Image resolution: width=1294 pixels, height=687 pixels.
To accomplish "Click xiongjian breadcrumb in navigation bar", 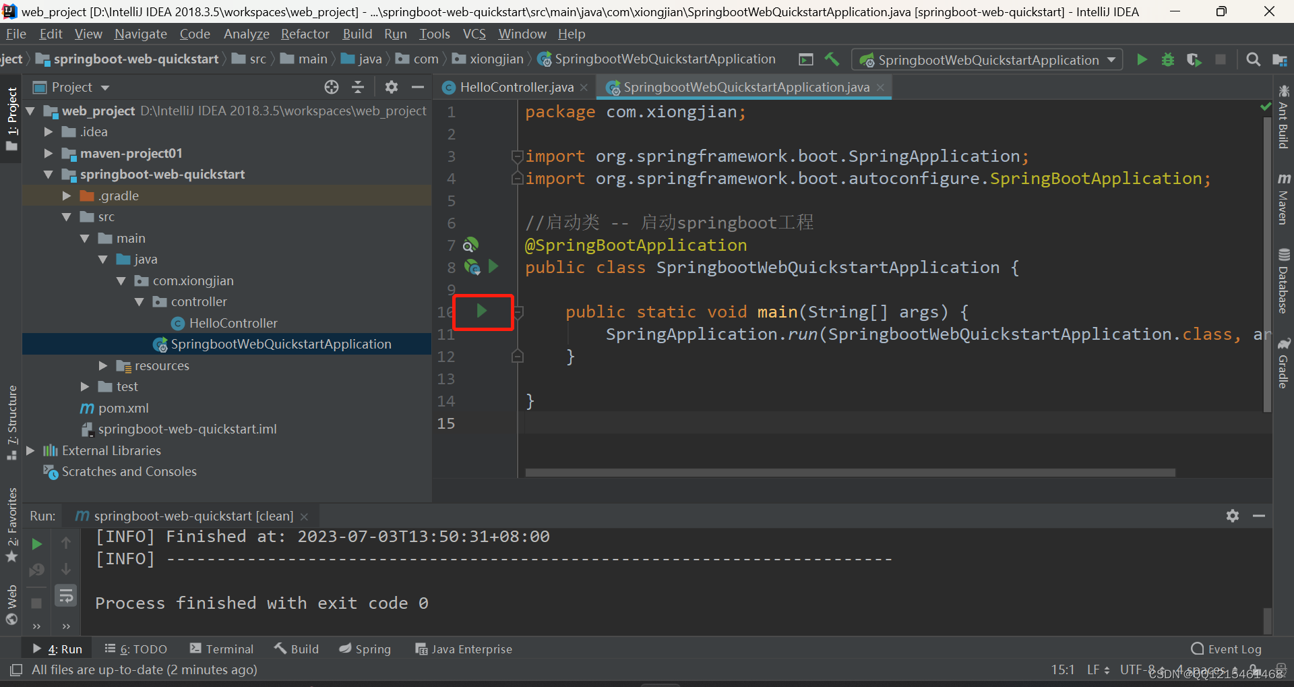I will [488, 59].
